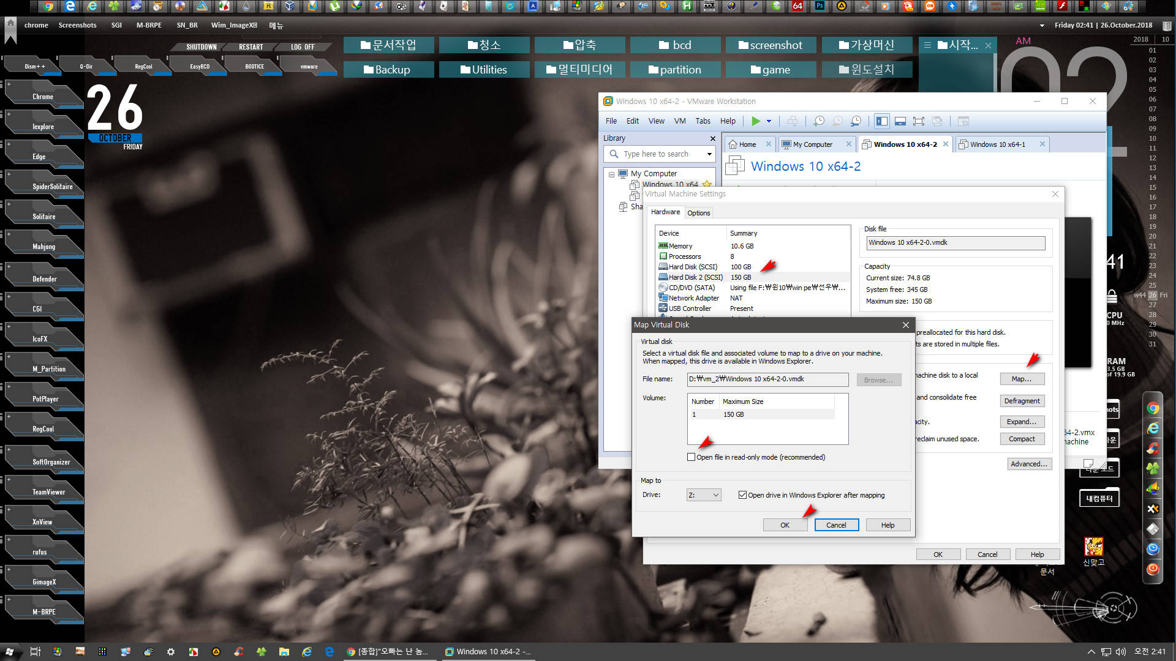
Task: Open the 신맞고 desktop game icon
Action: point(1093,551)
